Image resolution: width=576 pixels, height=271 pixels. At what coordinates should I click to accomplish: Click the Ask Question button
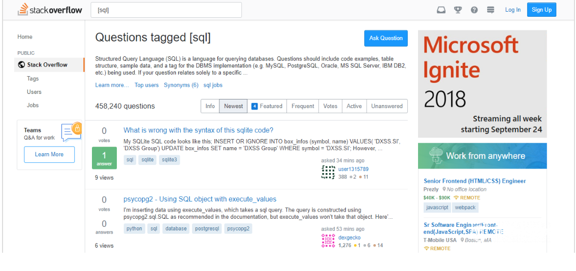point(386,38)
